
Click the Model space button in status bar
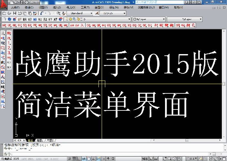[x=145, y=159]
